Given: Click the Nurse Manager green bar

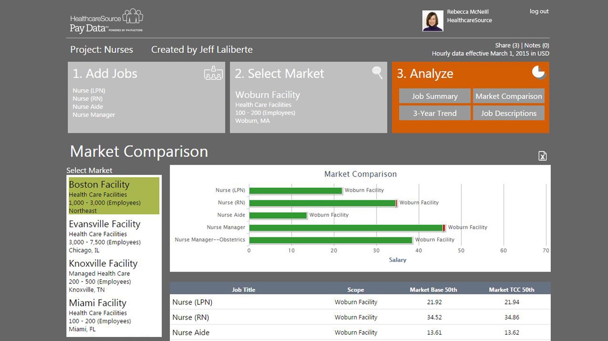Looking at the screenshot, I should [x=346, y=228].
